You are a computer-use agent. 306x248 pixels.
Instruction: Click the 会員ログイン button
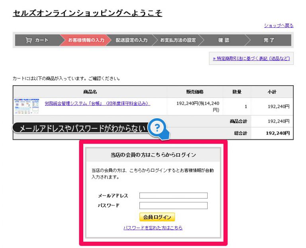tap(157, 217)
